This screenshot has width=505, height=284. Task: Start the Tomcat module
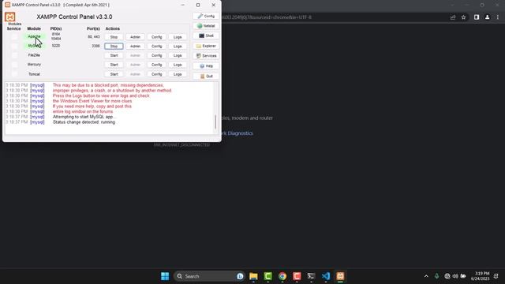tap(114, 74)
